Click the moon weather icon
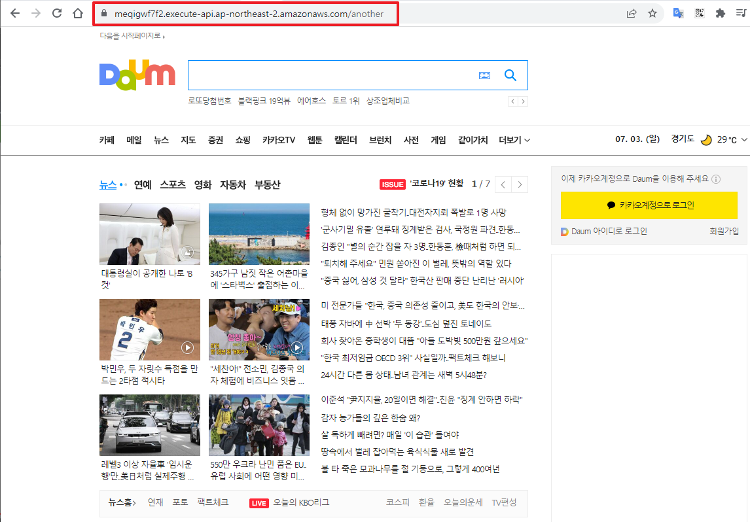The image size is (750, 522). coord(706,139)
